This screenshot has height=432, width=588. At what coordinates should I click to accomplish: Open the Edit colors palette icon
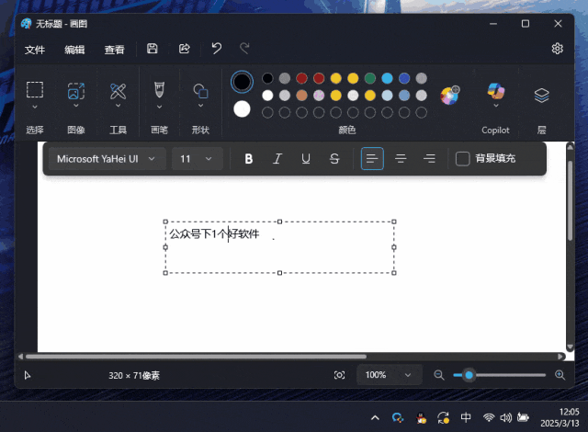(449, 96)
